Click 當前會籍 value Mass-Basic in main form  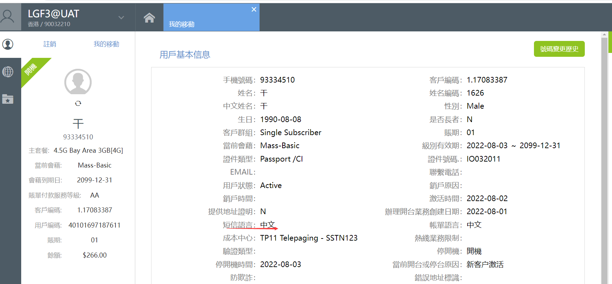(280, 146)
